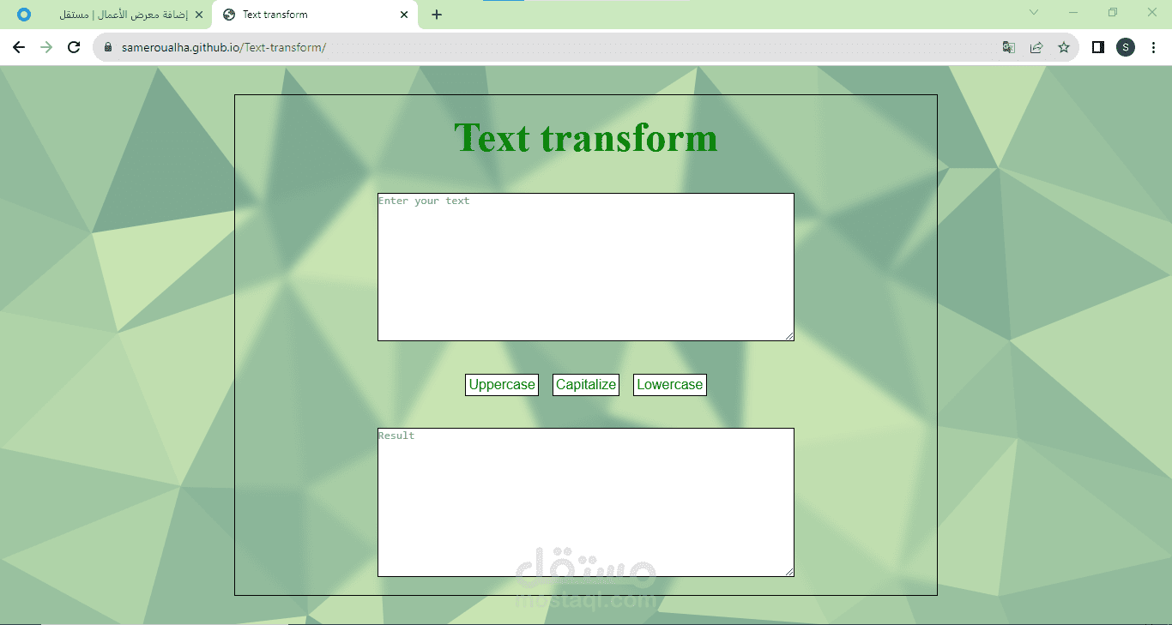Open the profile avatar S
The image size is (1172, 625).
pyautogui.click(x=1126, y=47)
